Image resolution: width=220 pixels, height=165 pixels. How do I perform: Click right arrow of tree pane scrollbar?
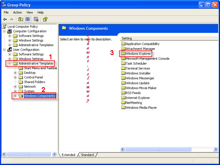click(54, 154)
